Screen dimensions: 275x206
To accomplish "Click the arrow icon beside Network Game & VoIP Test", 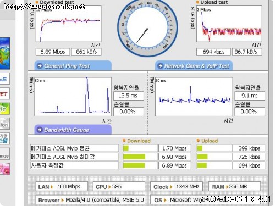I will tap(161, 66).
